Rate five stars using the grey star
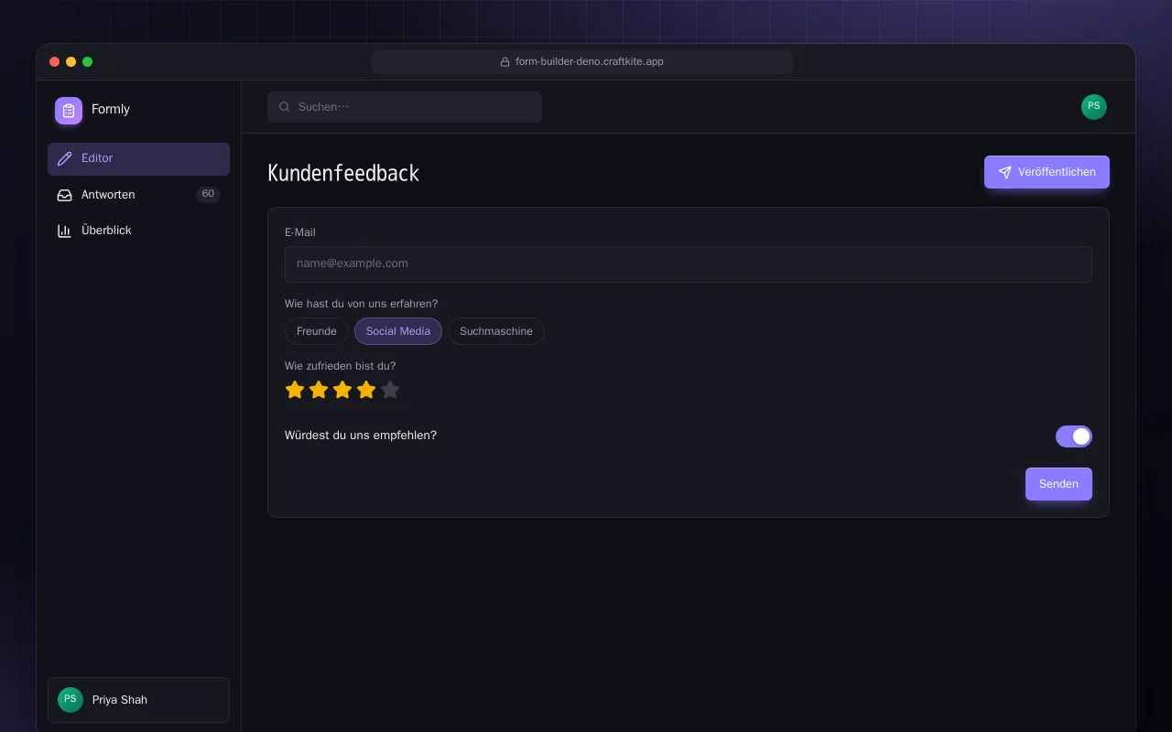This screenshot has width=1172, height=732. tap(390, 390)
